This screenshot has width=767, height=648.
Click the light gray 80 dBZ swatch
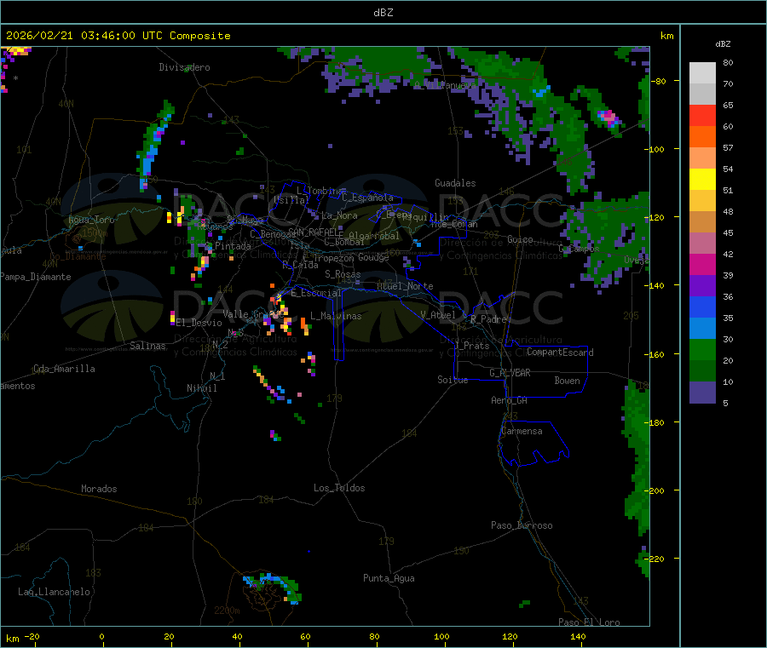pyautogui.click(x=702, y=73)
